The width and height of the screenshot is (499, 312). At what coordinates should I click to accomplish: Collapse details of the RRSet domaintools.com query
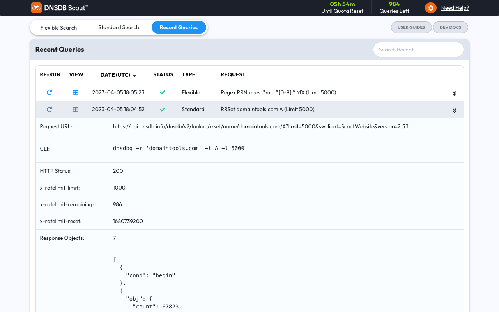click(x=454, y=110)
